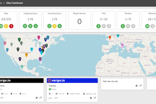This screenshot has height=104, width=156.
Task: Select the magenta map pin over Italy
Action: (x=122, y=45)
